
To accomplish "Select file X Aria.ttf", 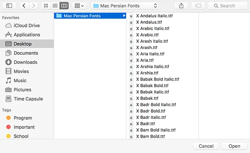I will tap(162, 60).
